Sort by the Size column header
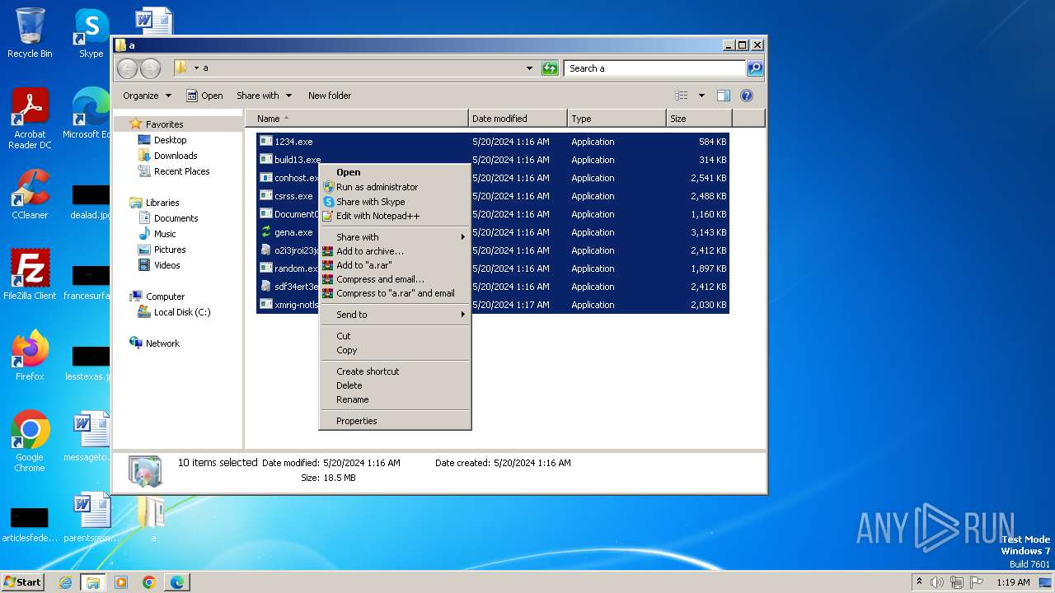 (699, 119)
